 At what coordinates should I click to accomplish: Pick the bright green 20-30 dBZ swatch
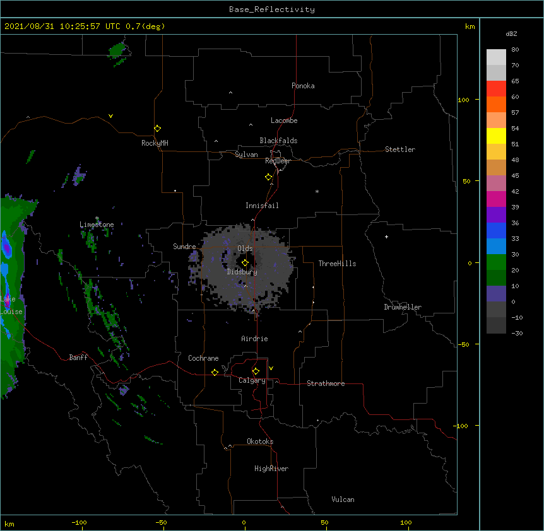496,262
